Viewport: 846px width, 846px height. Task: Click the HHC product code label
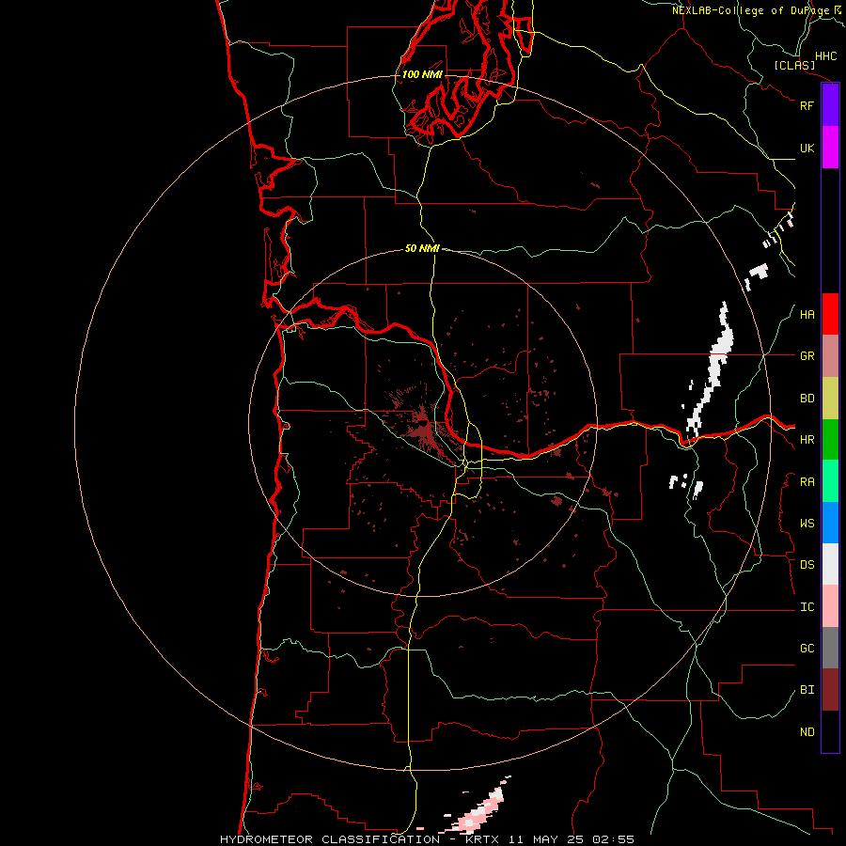click(x=825, y=56)
